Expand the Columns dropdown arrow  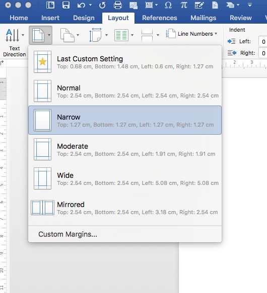132,35
